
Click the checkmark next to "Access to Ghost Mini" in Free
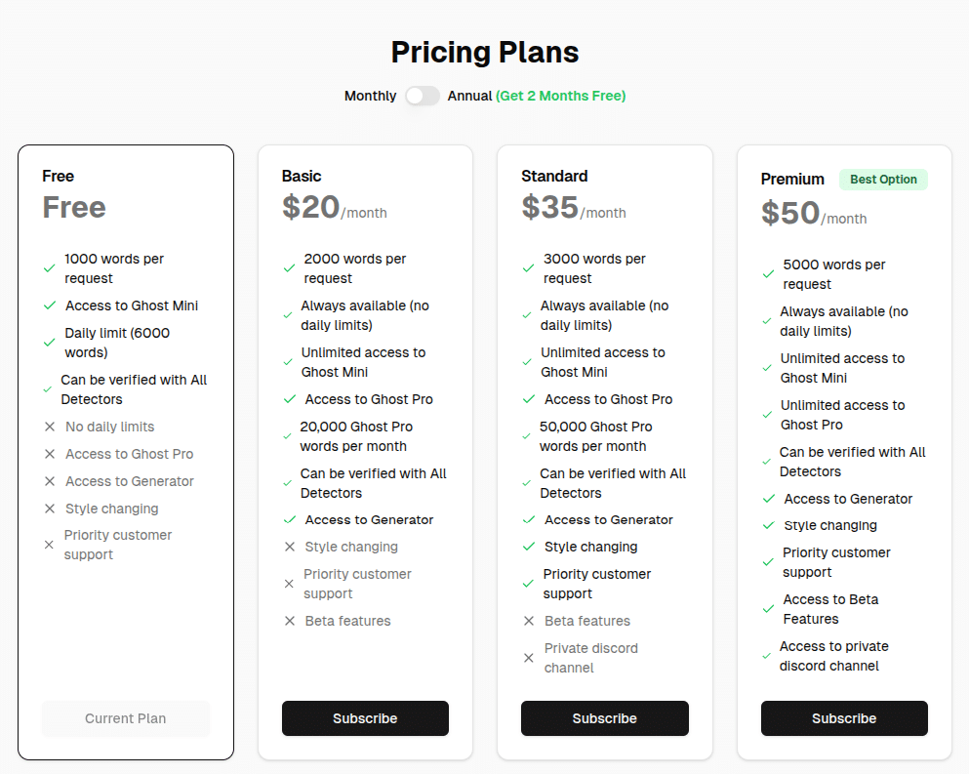tap(50, 306)
